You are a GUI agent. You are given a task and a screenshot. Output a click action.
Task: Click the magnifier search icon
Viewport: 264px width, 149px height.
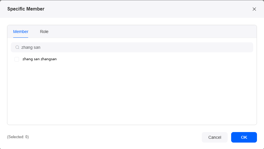coord(17,47)
